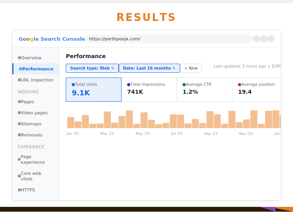293x212 pixels.
Task: Toggle the Total impressions metric card
Action: point(149,89)
